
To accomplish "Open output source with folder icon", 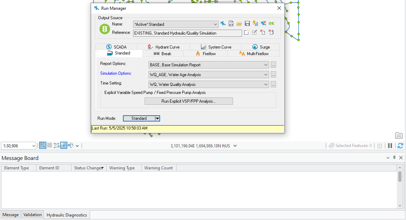I will pyautogui.click(x=239, y=24).
